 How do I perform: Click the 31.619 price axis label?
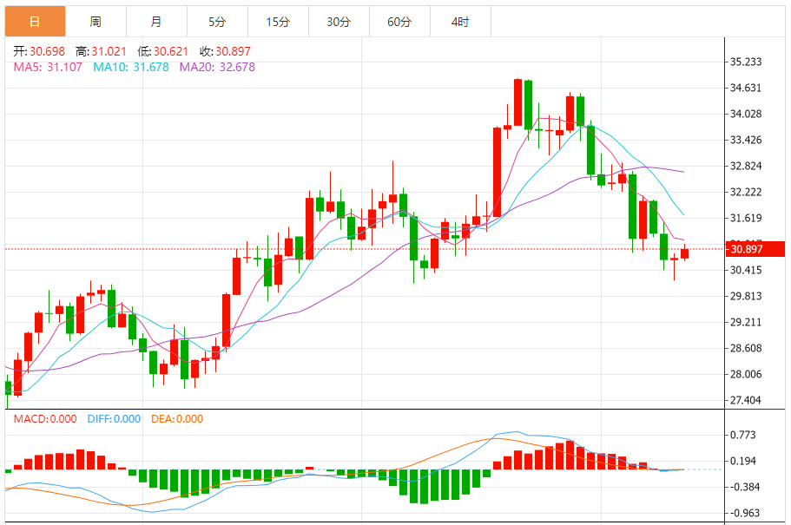click(x=746, y=219)
